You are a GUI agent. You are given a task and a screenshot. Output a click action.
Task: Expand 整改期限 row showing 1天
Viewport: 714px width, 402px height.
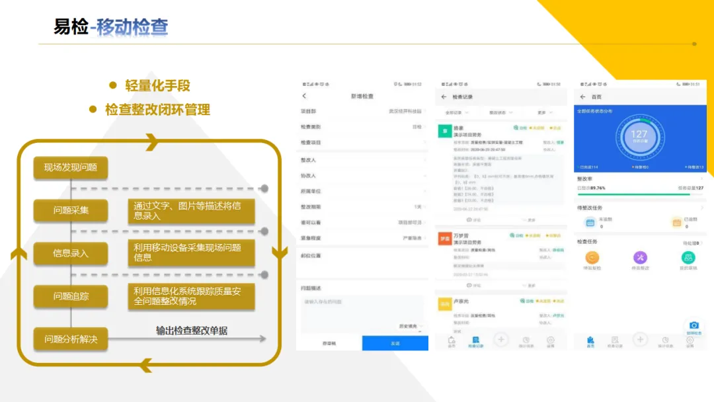[362, 207]
